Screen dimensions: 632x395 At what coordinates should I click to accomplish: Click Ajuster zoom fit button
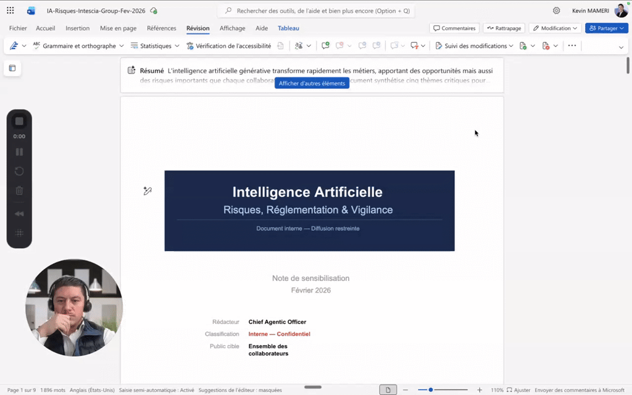tap(518, 390)
